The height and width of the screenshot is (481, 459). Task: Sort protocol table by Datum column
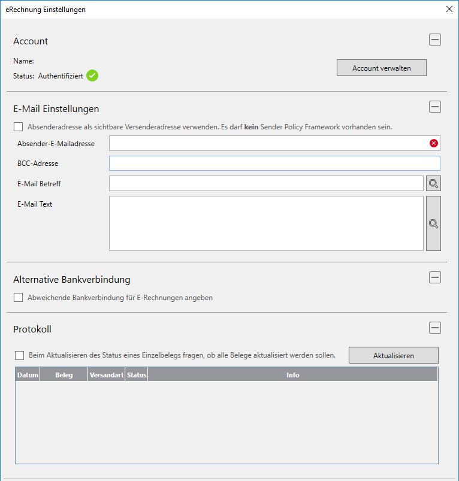tap(28, 375)
